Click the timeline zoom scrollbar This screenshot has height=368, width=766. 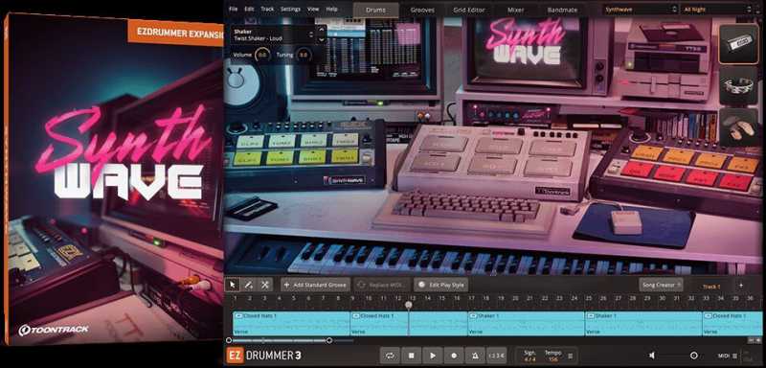coord(279,340)
